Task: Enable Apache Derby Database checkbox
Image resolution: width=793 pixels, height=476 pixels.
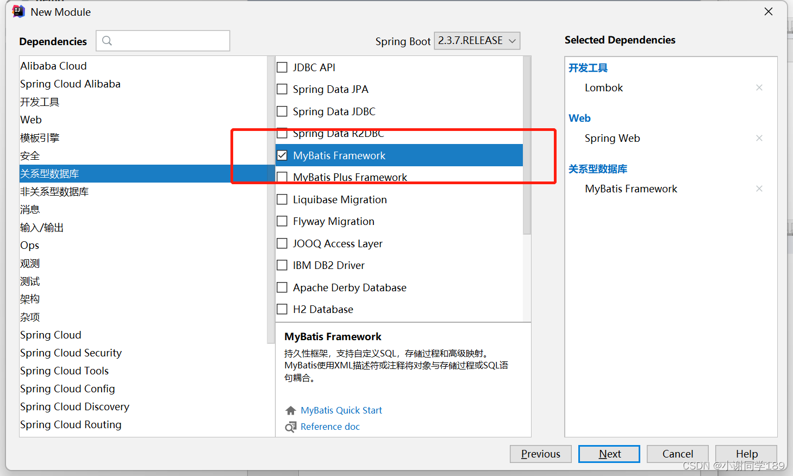Action: tap(282, 287)
